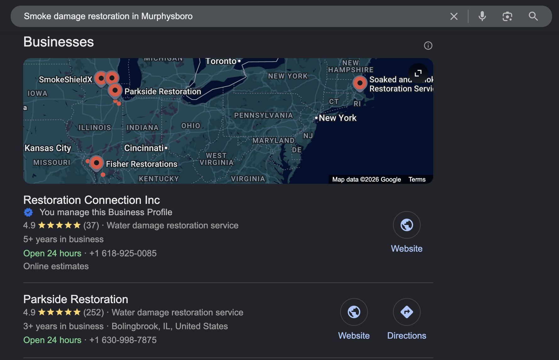Image resolution: width=559 pixels, height=360 pixels.
Task: Start voice search with the microphone icon
Action: click(482, 16)
